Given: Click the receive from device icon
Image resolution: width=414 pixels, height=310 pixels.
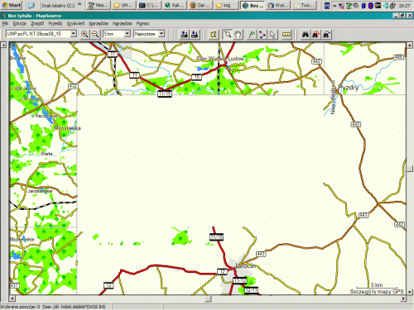Looking at the screenshot, I should coord(195,35).
